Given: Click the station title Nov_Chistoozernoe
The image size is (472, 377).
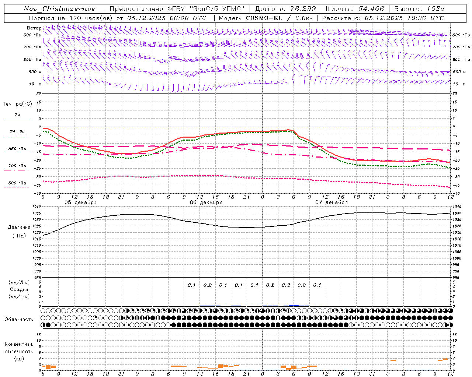Looking at the screenshot, I should 59,9.
